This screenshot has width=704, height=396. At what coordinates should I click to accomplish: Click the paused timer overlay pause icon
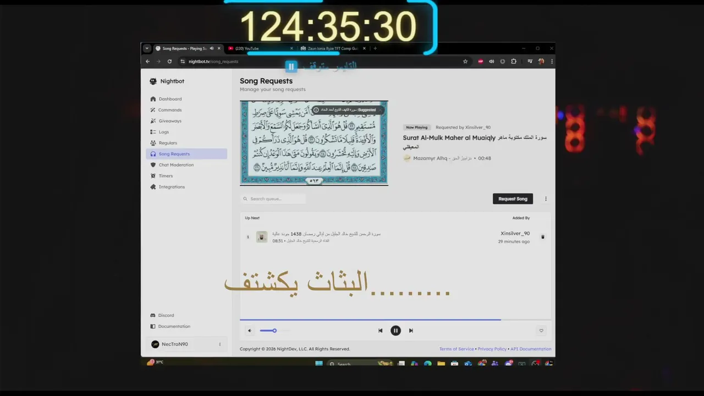(291, 67)
